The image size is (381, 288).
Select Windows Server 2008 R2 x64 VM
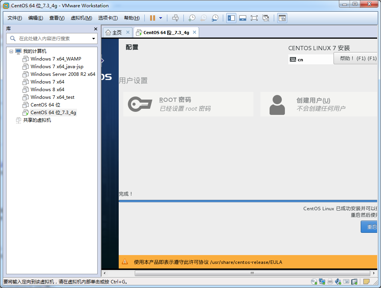(x=63, y=74)
